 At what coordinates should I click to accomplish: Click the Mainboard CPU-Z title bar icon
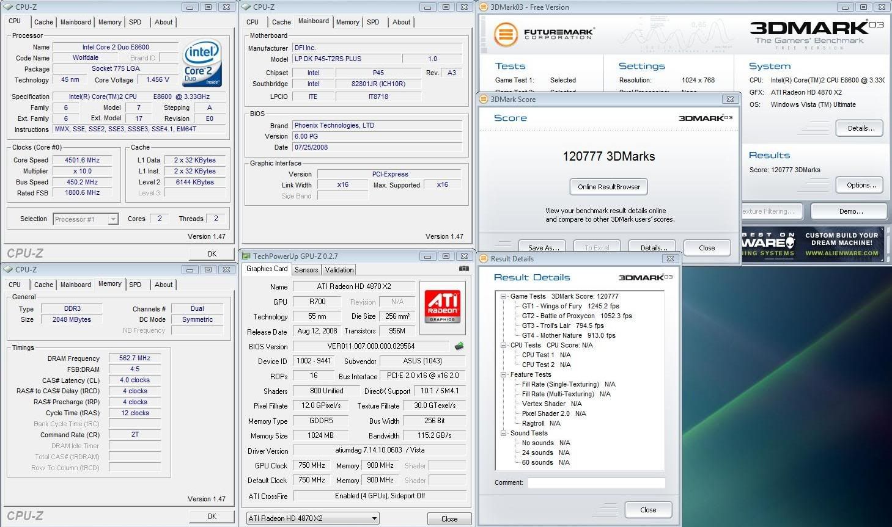point(246,7)
